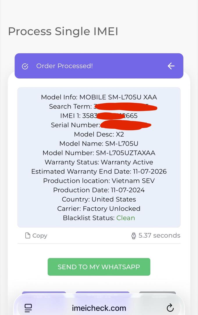
Task: Tap the Model Info MOBILE SM-L705U XAA line
Action: pos(99,97)
